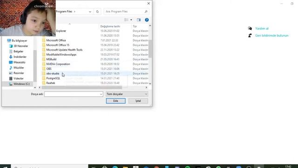Select the OBS folder icon
This screenshot has height=168, width=298.
[44, 69]
